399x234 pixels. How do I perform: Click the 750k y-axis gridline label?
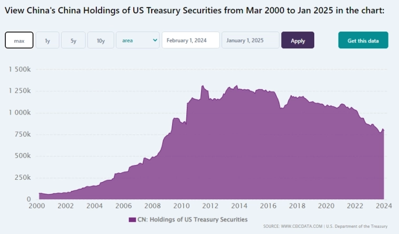click(x=22, y=134)
